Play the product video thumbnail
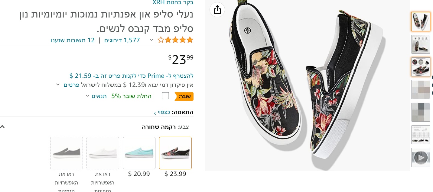433x192 pixels. pyautogui.click(x=421, y=157)
